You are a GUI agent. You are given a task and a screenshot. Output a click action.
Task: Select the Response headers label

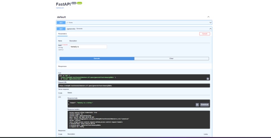[73, 109]
